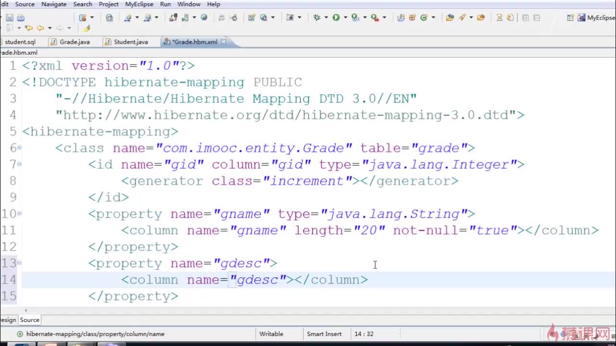Open the Run button dropdown arrow
Viewport: 616px width, 346px height.
point(345,18)
